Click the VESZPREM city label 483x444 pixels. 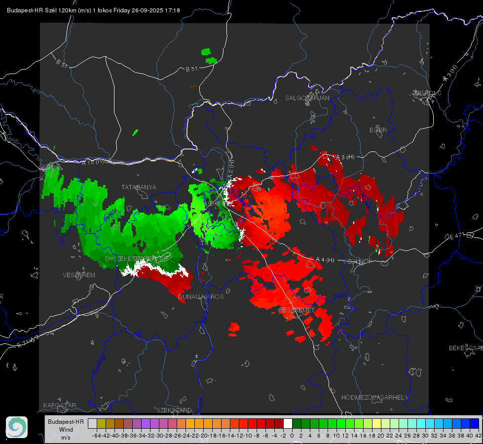point(79,275)
